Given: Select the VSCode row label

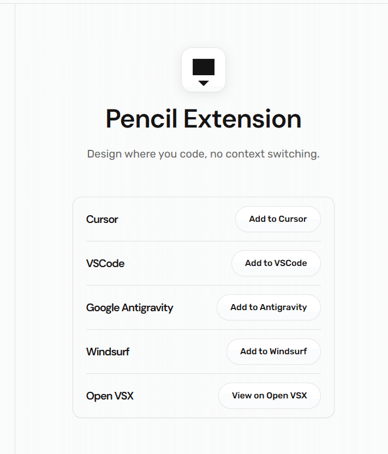Looking at the screenshot, I should pos(105,264).
